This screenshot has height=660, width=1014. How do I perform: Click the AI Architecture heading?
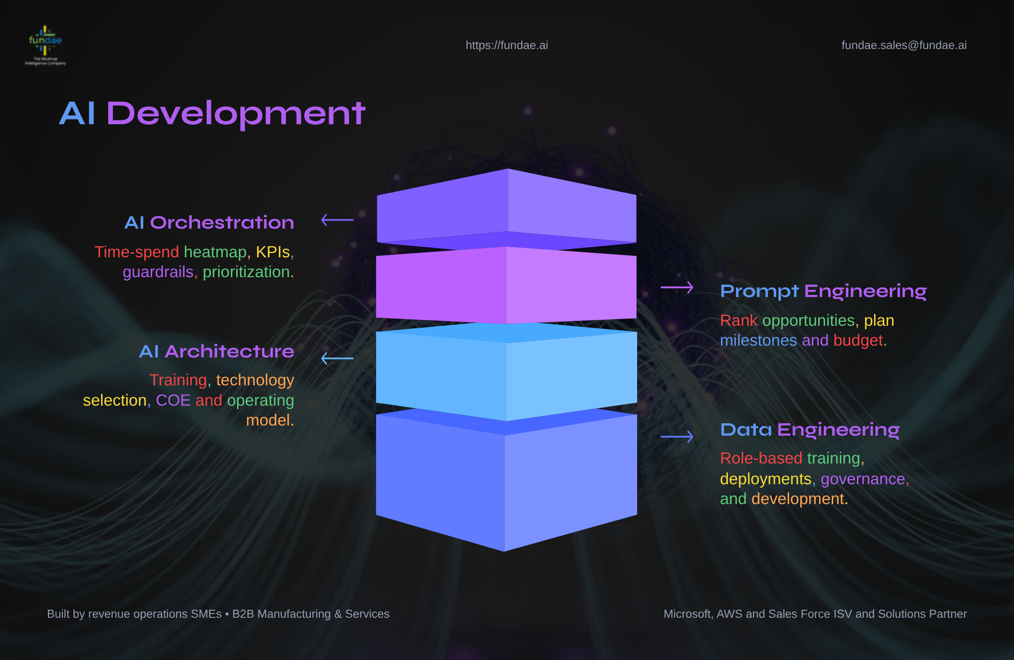[x=216, y=352]
